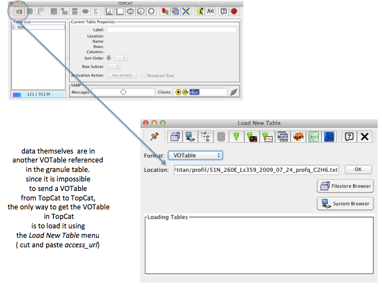Click the SAMP Messages circle indicator
The image size is (382, 287).
123,92
